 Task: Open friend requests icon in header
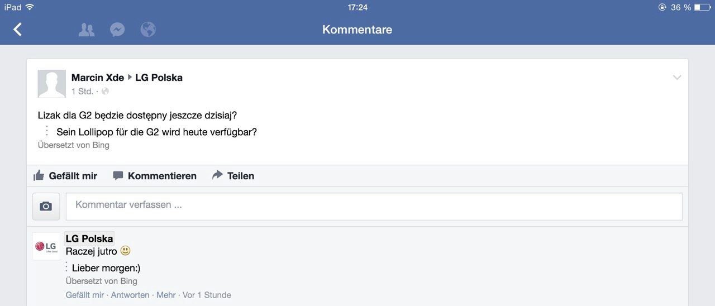coord(87,30)
